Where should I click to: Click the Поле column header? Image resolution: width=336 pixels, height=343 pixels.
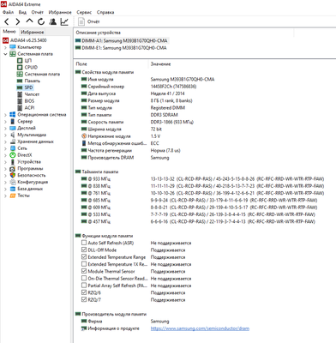[81, 64]
